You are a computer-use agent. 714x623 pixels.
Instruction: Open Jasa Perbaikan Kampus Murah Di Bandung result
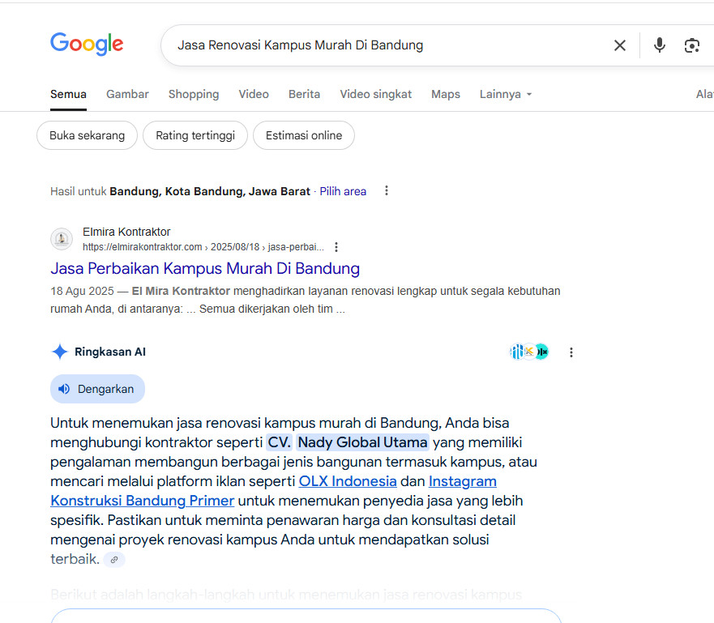(205, 268)
